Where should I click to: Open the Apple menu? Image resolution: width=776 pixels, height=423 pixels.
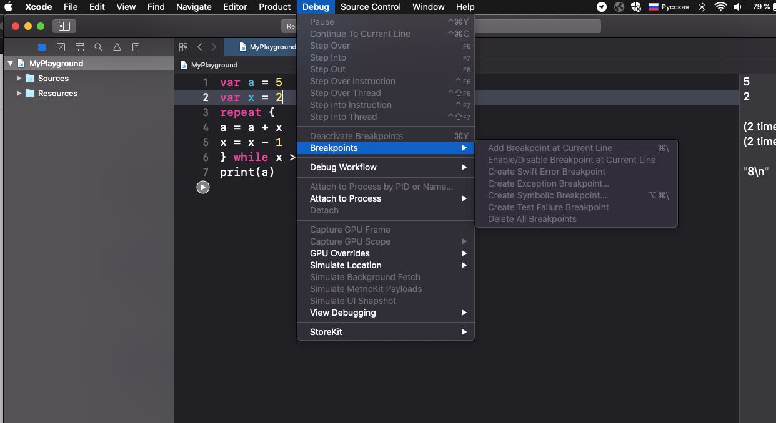click(9, 7)
